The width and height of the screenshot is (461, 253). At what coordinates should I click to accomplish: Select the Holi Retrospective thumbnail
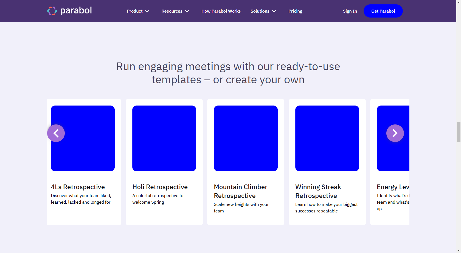coord(164,138)
